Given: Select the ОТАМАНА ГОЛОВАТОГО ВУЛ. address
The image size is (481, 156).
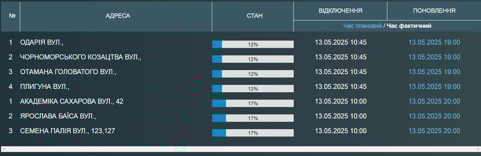Looking at the screenshot, I should 68,72.
